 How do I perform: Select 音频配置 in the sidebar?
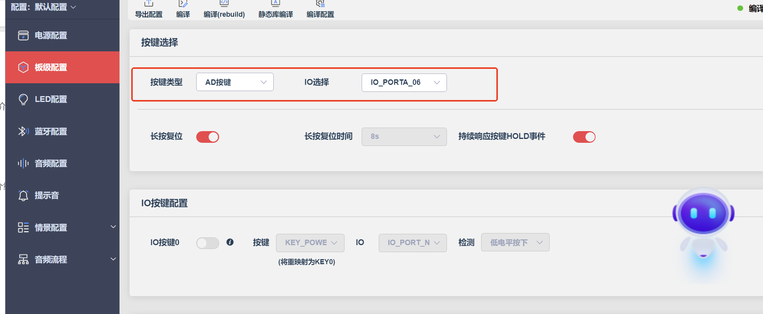click(62, 163)
